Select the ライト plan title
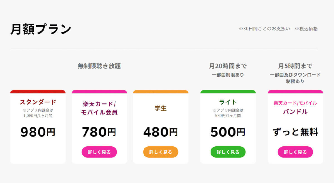The height and width of the screenshot is (183, 334). click(x=228, y=102)
